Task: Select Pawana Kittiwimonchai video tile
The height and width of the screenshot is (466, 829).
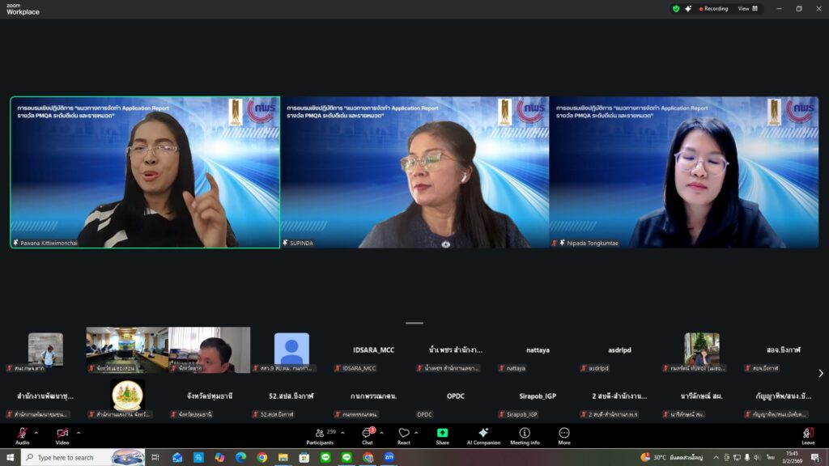Action: click(x=145, y=172)
